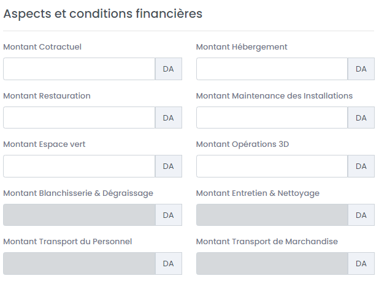Image resolution: width=379 pixels, height=284 pixels.
Task: Click DA suffix beside Entretien & Nettoyage
Action: pyautogui.click(x=361, y=215)
